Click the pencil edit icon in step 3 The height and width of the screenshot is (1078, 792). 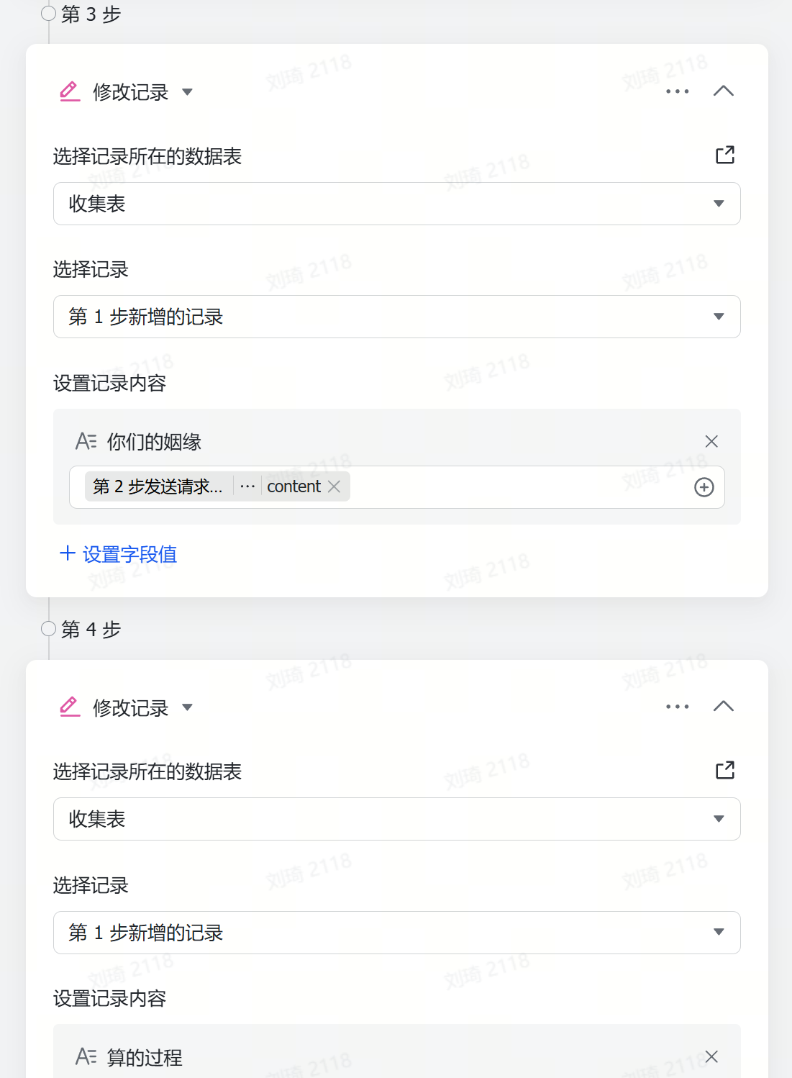click(70, 92)
